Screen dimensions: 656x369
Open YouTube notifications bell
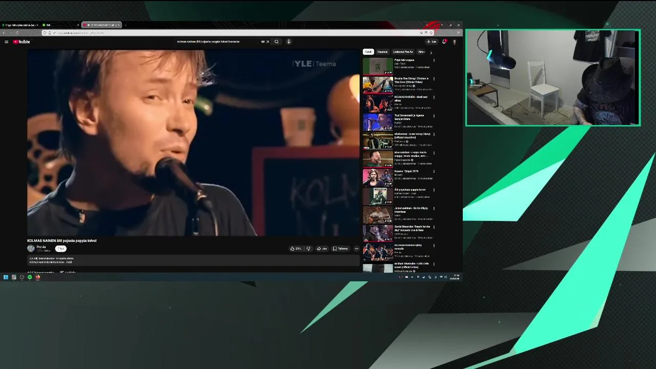444,42
